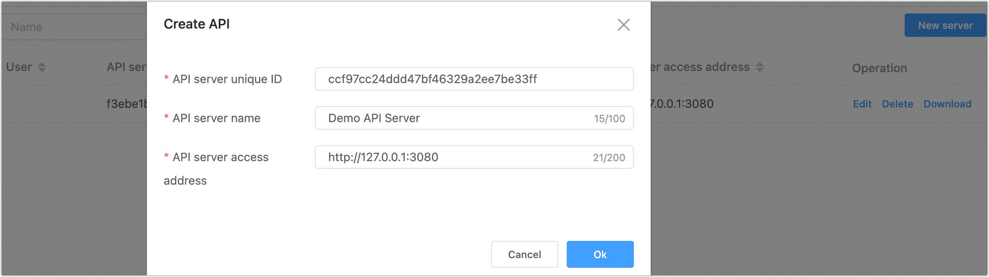Click the 15/100 character counter
Viewport: 989px width, 277px height.
click(x=610, y=118)
